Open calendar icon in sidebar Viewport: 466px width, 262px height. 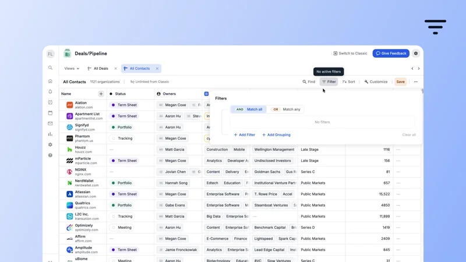(x=50, y=113)
